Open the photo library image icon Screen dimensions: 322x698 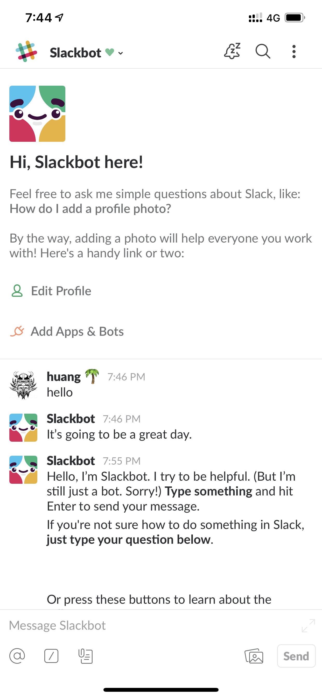(254, 656)
